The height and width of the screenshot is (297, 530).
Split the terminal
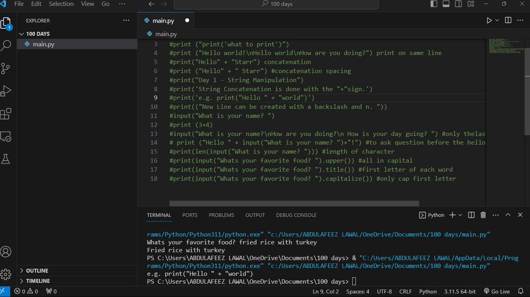(x=471, y=215)
